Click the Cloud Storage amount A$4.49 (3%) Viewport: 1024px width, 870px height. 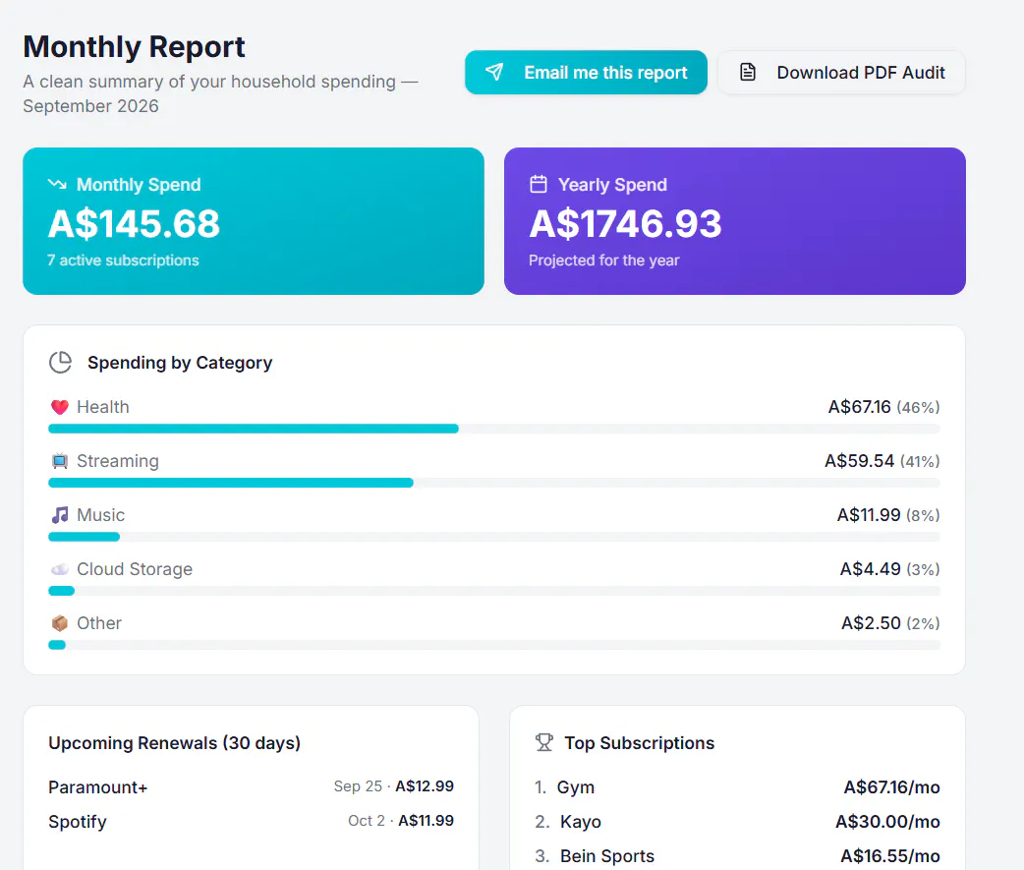[x=889, y=569]
